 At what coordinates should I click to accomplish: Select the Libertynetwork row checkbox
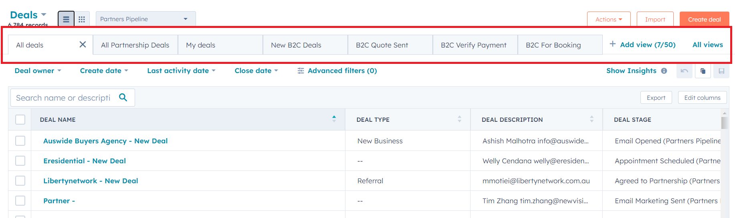[20, 181]
